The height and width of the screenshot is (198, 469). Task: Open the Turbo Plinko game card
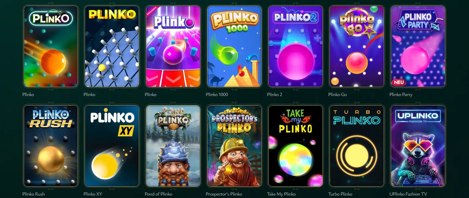tap(357, 146)
